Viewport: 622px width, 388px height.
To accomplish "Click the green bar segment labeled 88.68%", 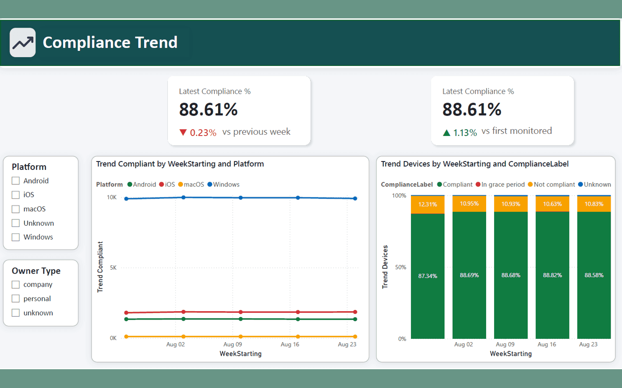I will (511, 275).
